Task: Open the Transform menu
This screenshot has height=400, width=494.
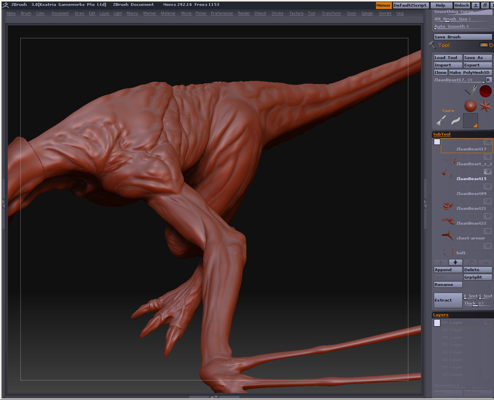Action: coord(331,13)
